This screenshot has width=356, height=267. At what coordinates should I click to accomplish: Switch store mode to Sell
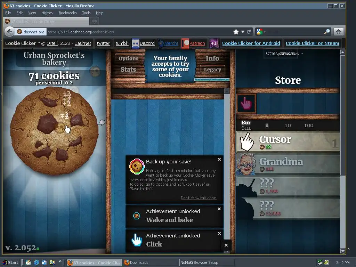(246, 128)
